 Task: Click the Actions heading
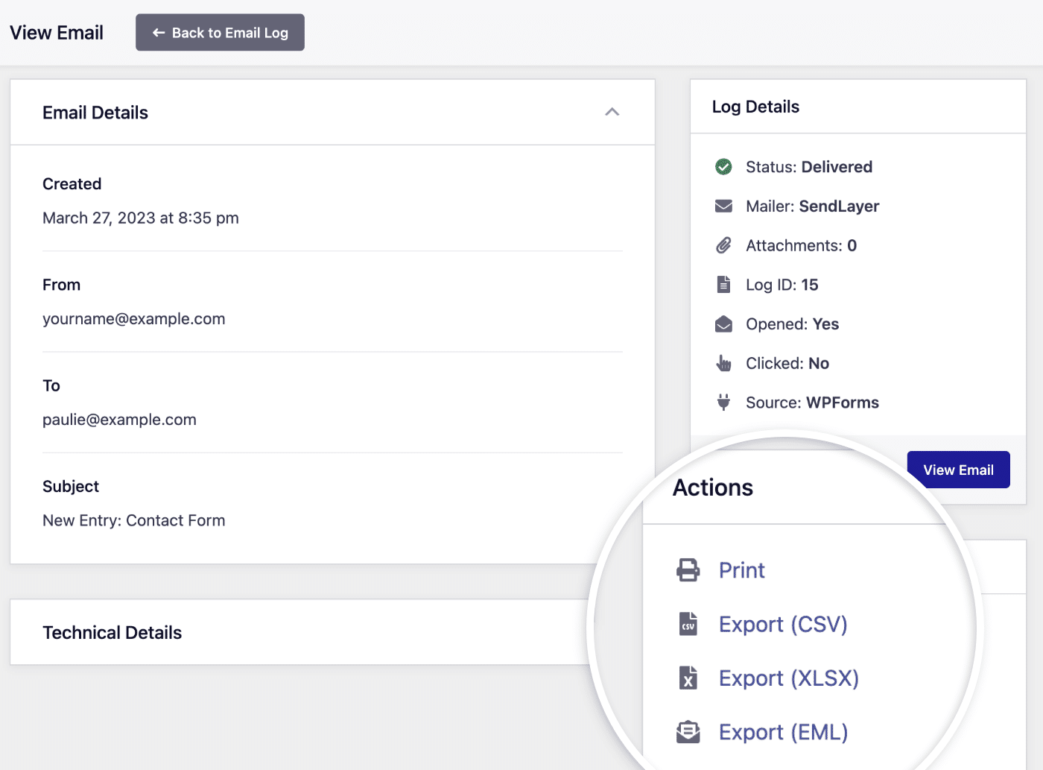tap(713, 487)
